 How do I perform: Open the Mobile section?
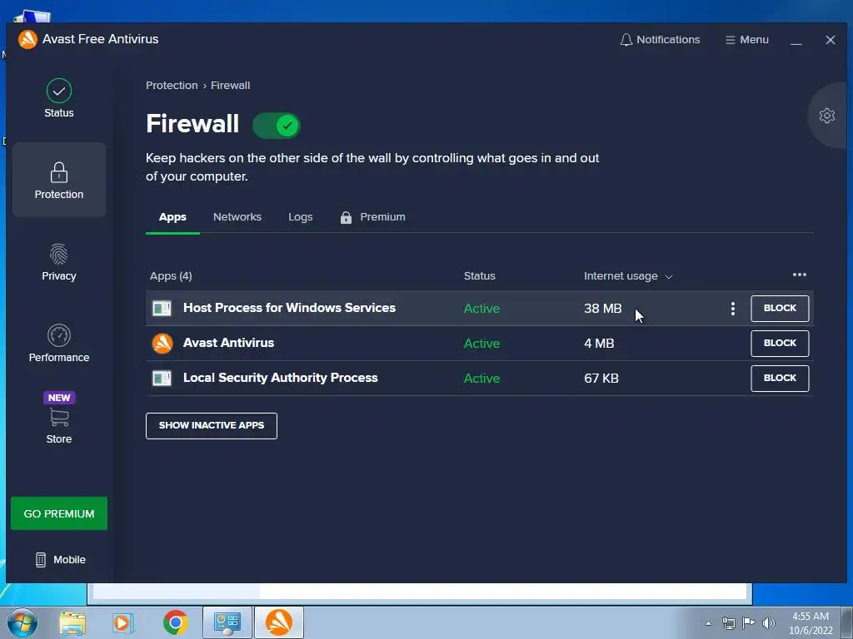(60, 560)
